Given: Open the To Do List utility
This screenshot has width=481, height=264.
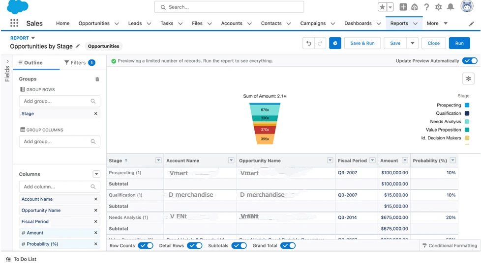Looking at the screenshot, I should click(x=21, y=259).
